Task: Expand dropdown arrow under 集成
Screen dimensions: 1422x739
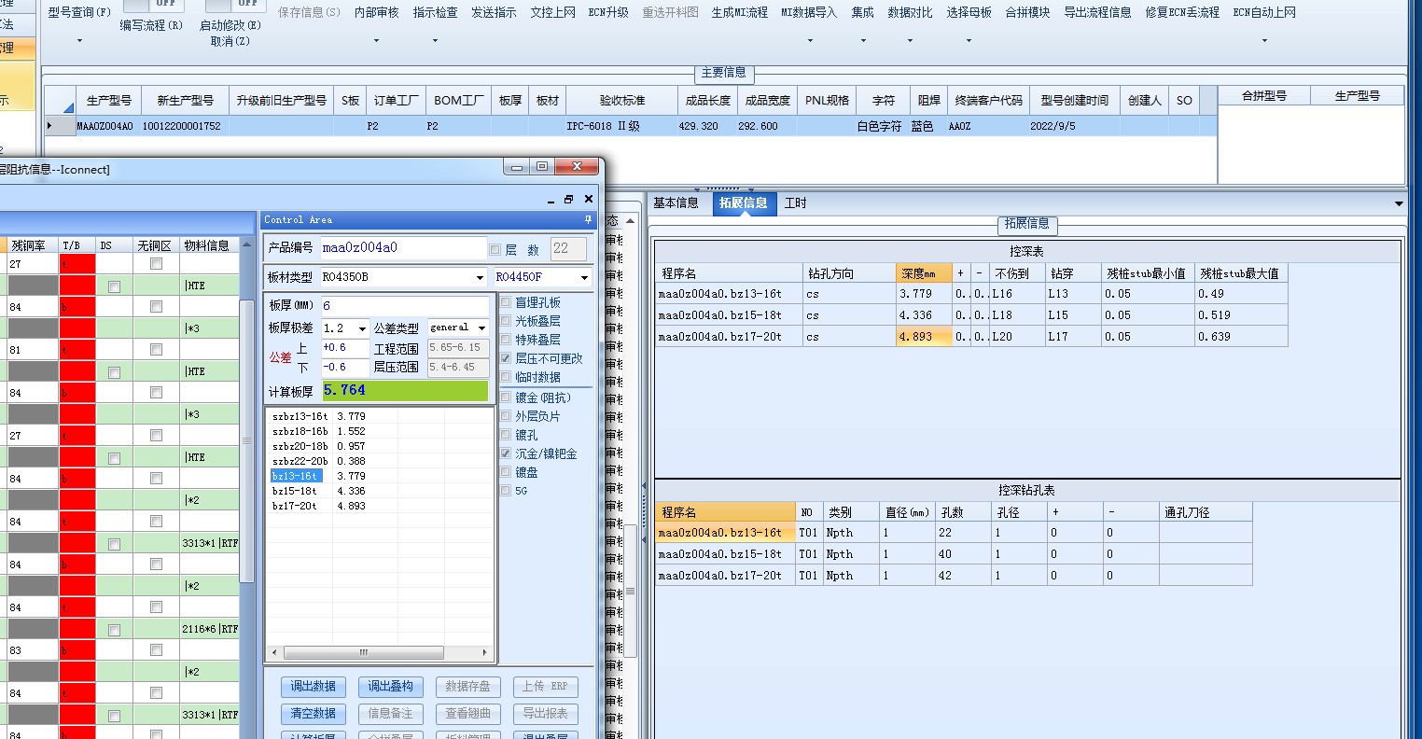Action: (862, 41)
